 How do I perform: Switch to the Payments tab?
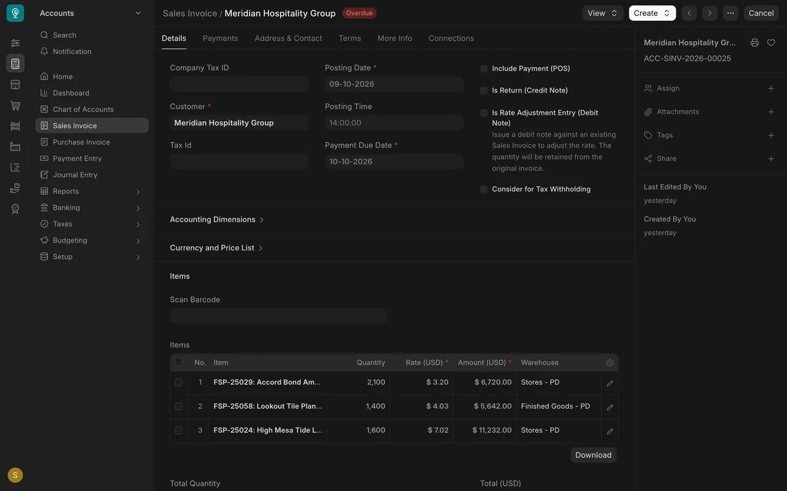coord(220,38)
